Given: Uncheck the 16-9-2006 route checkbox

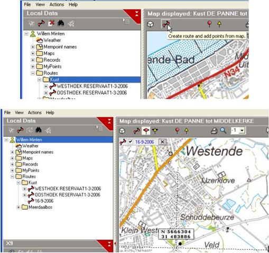Looking at the screenshot, I should (131, 142).
